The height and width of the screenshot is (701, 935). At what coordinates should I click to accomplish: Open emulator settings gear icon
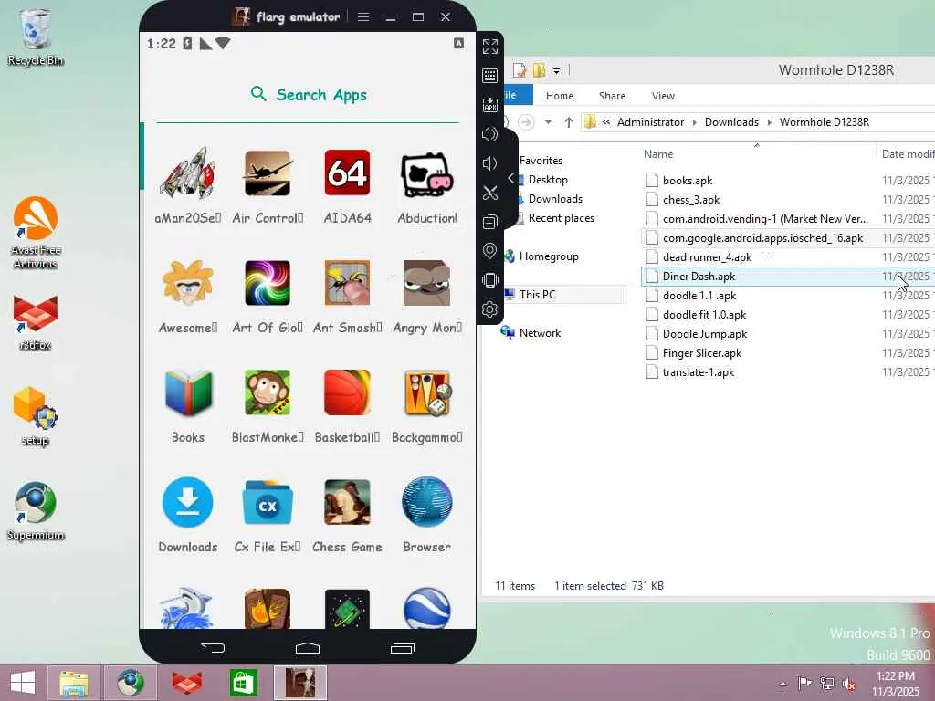(x=490, y=309)
